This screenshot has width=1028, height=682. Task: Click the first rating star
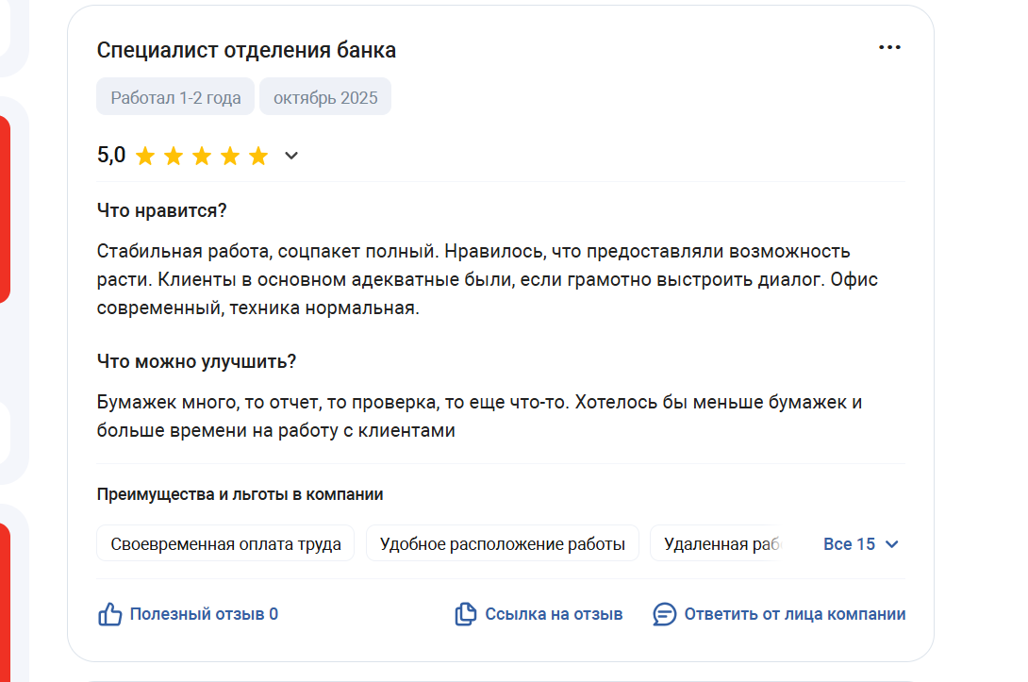click(x=145, y=156)
